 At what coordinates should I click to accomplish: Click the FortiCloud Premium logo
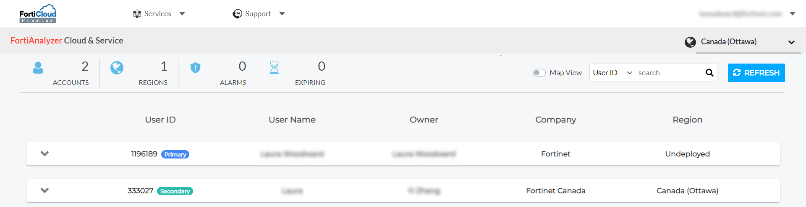38,14
